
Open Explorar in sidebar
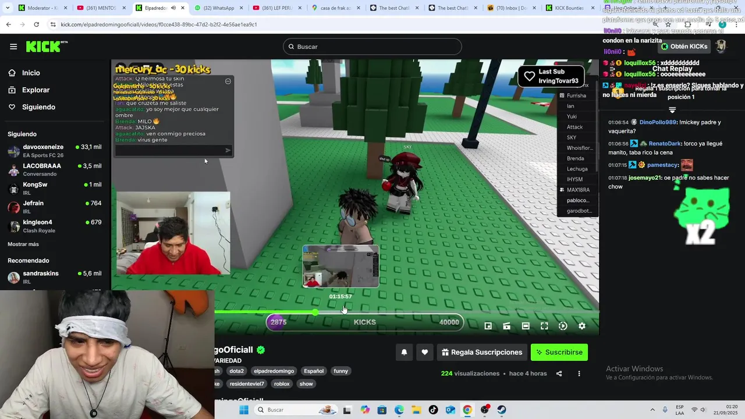pos(36,90)
